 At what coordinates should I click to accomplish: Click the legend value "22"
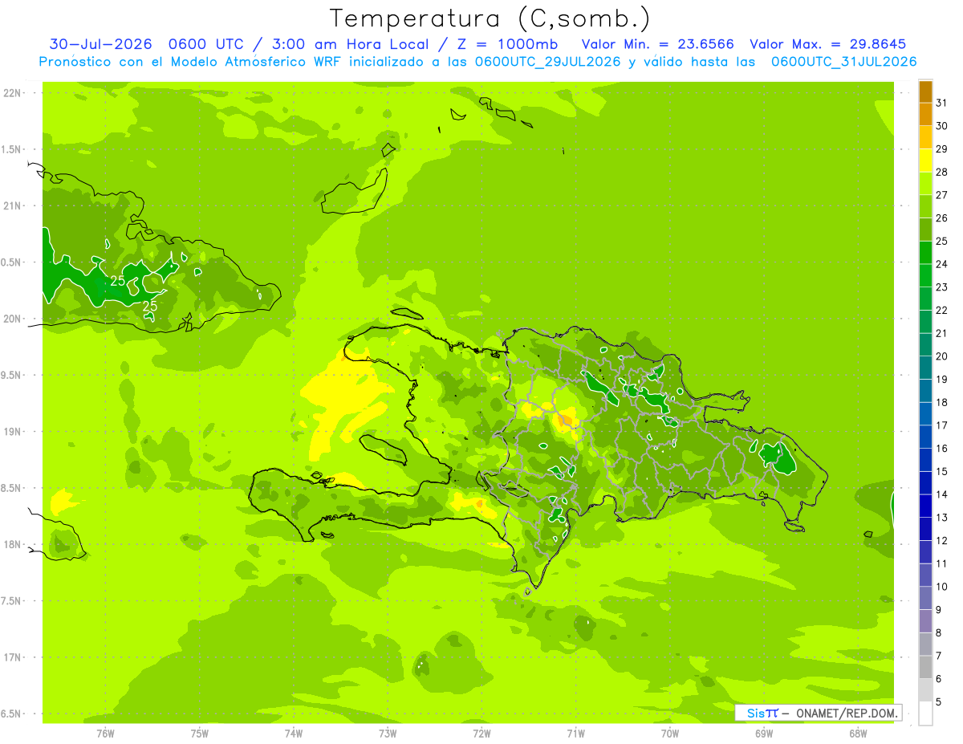pyautogui.click(x=941, y=310)
